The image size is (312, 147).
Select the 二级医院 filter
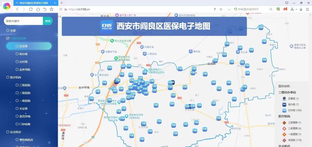pos(23,93)
